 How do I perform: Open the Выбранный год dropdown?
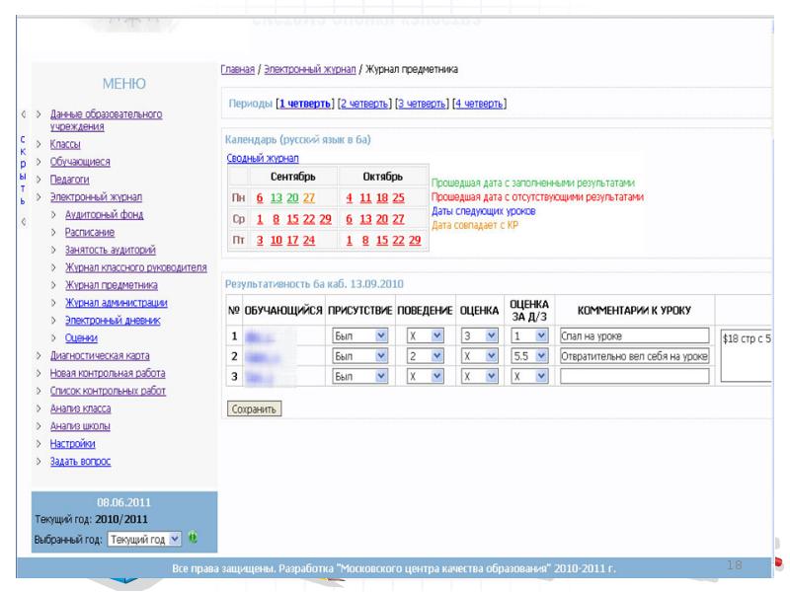point(144,539)
